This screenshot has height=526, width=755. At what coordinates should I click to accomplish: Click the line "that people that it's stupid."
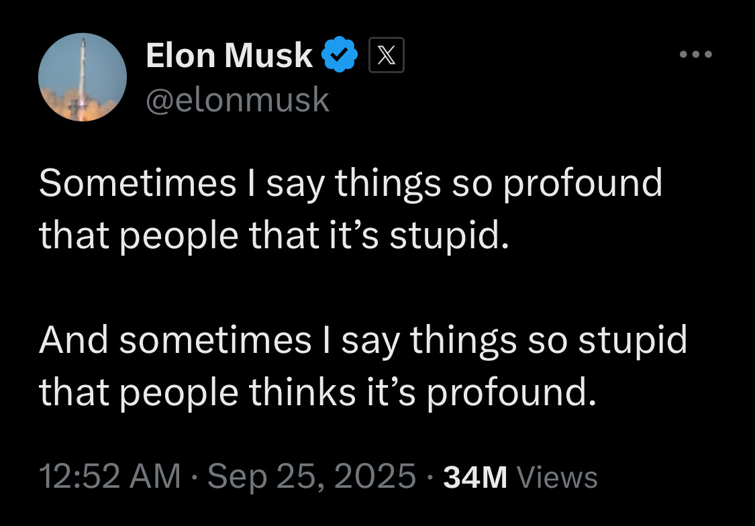[270, 235]
